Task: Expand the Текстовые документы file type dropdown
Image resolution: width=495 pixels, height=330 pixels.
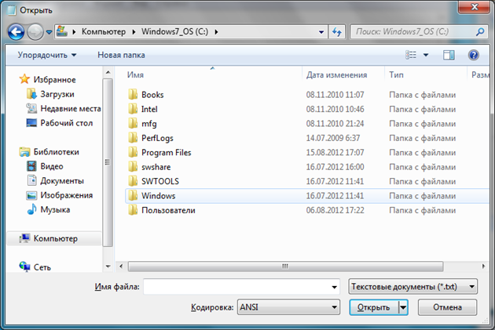Action: point(412,287)
